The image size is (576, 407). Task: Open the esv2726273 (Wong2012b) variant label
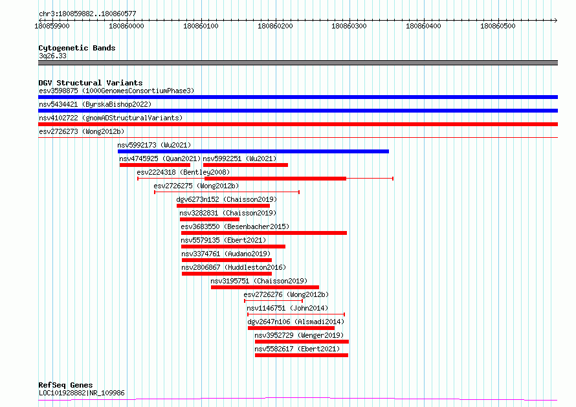pos(82,131)
